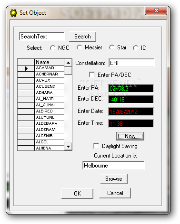Click the Name column header
The image size is (180, 224).
(50, 62)
